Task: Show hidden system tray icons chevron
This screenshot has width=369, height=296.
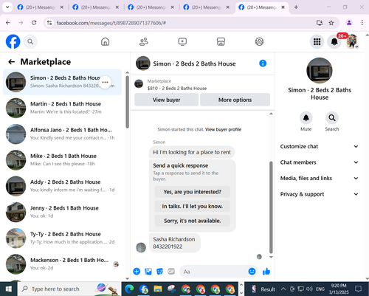Action: [283, 289]
